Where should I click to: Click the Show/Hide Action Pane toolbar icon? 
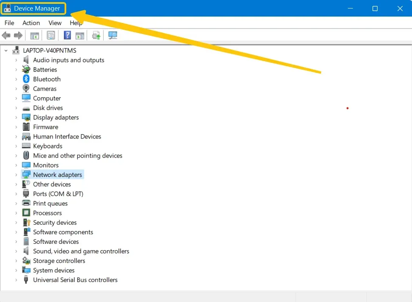79,36
